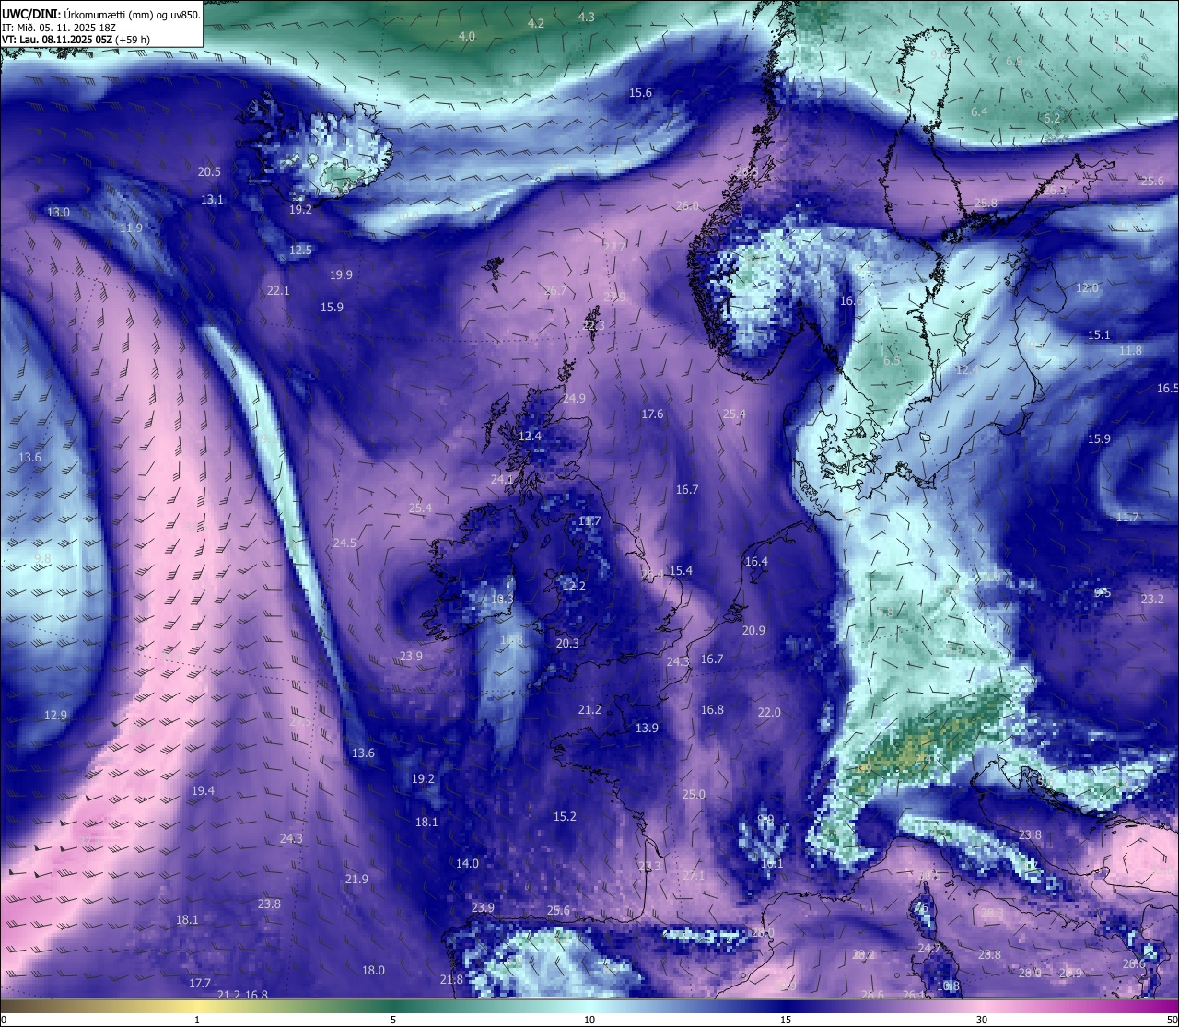Click the 21.8 value near Portugal
The width and height of the screenshot is (1179, 1027).
pos(451,980)
